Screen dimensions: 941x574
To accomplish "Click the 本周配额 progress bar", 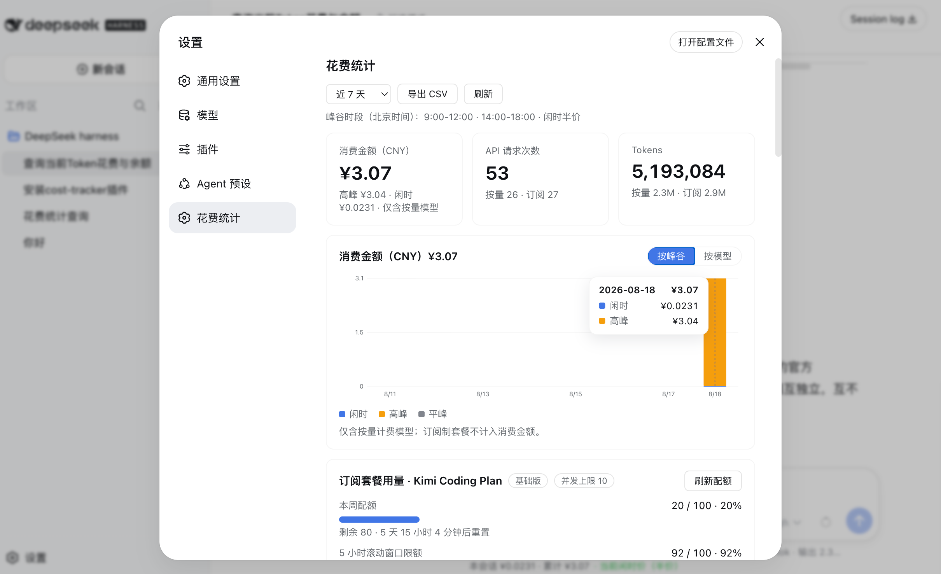I will (x=540, y=520).
